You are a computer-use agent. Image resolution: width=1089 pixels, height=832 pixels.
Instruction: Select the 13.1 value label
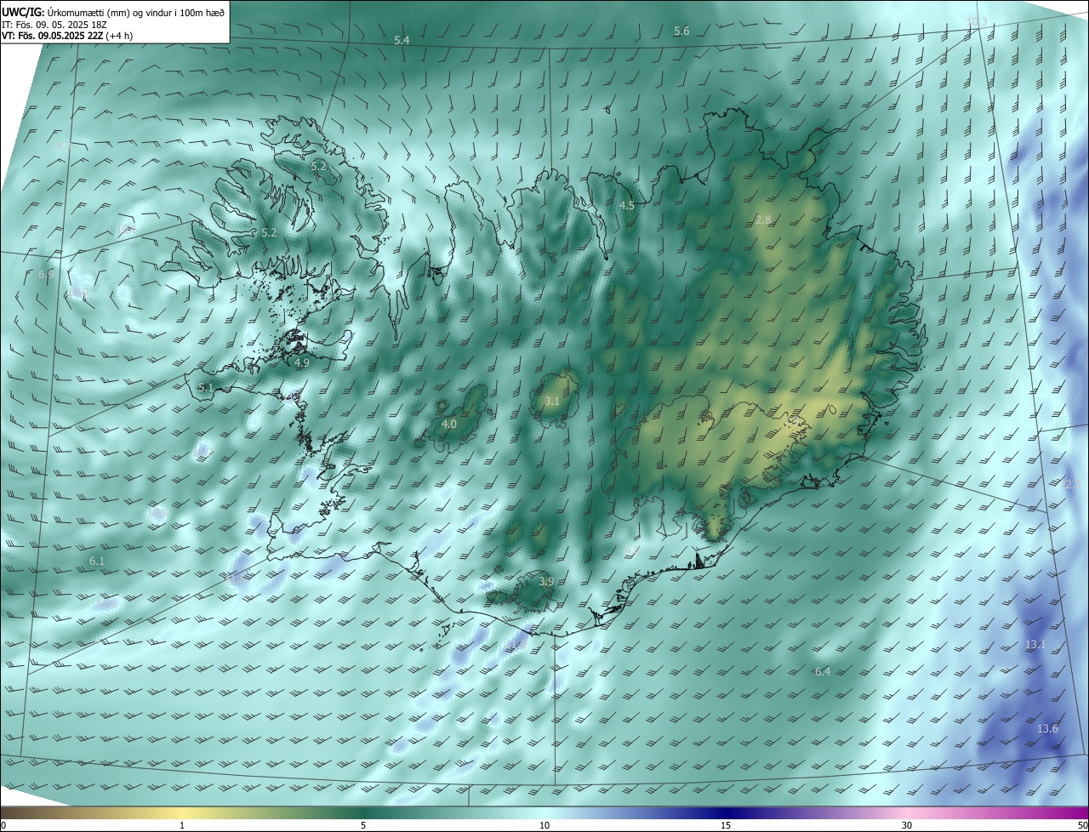(x=1035, y=645)
